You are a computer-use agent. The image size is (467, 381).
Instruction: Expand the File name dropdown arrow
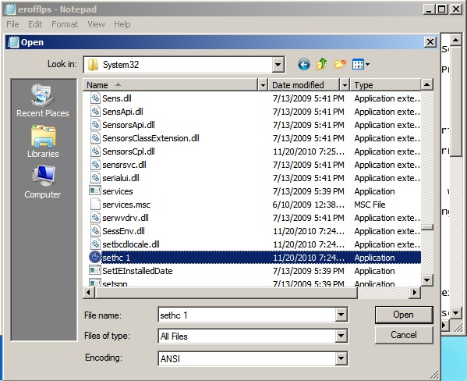341,315
